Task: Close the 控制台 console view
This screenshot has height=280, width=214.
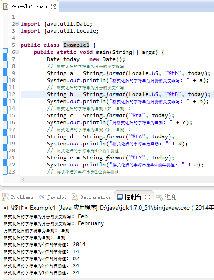Action: (x=148, y=197)
